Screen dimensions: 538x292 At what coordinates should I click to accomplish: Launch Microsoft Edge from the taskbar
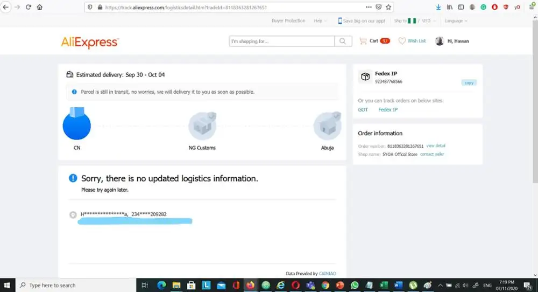(161, 285)
